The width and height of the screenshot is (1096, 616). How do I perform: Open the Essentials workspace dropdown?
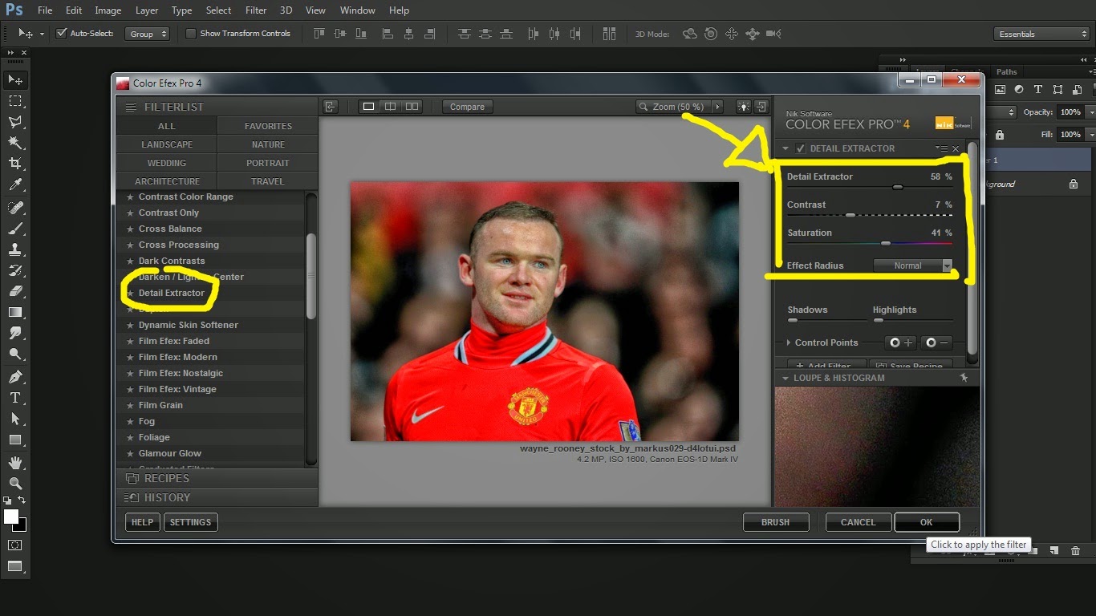click(1041, 34)
